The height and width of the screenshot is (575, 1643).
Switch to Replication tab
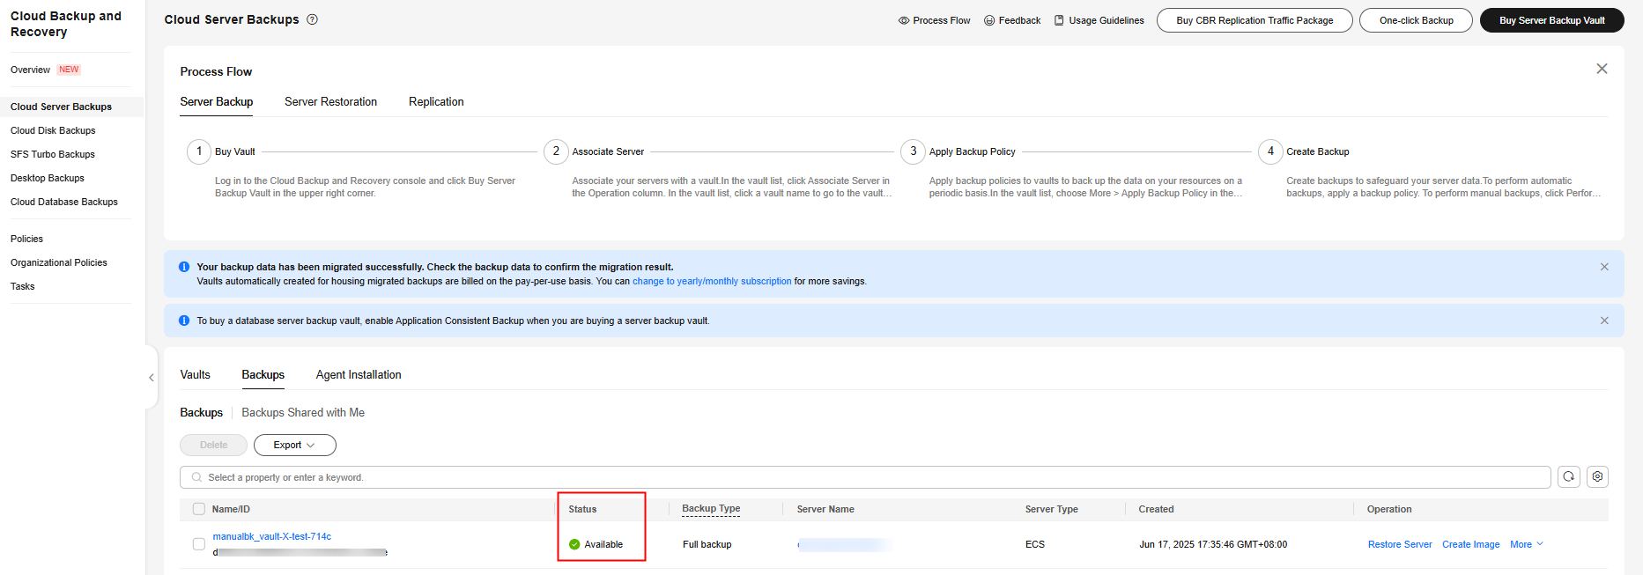436,102
